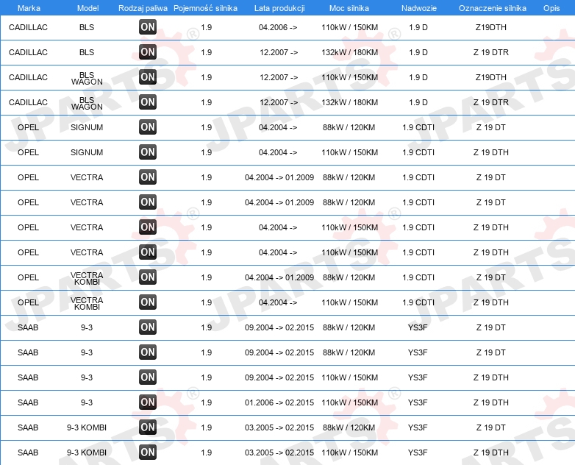Image resolution: width=575 pixels, height=465 pixels.
Task: Click the ON fuel icon for Cadillac BLS Z19DTH
Action: (147, 26)
